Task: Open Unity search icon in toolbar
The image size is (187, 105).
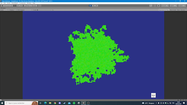Action: (151, 5)
